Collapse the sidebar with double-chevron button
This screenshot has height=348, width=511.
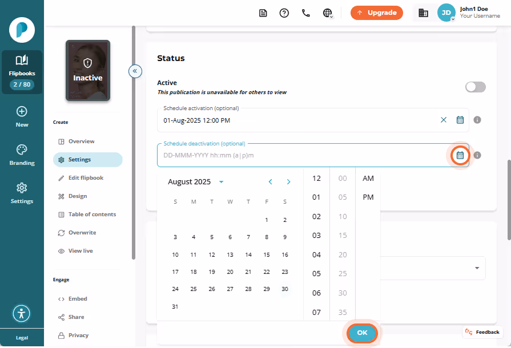135,71
